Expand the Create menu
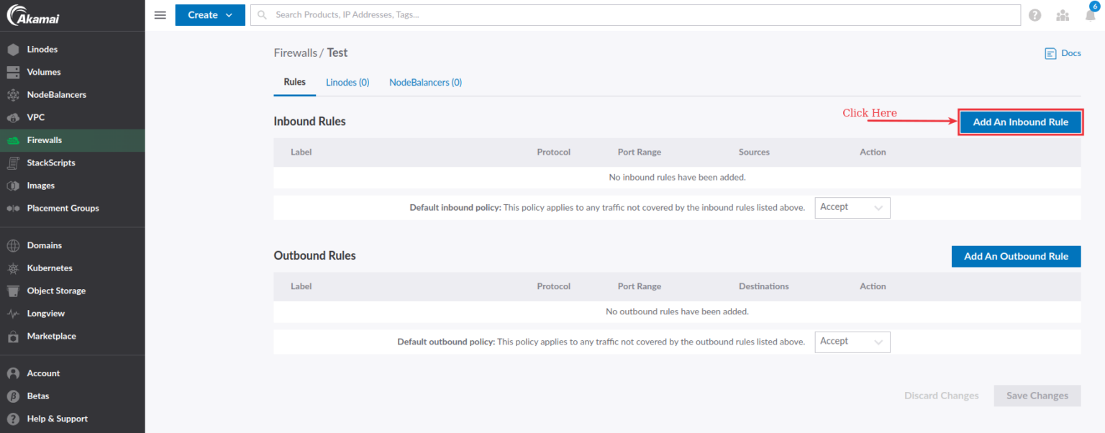This screenshot has height=433, width=1105. (x=209, y=14)
